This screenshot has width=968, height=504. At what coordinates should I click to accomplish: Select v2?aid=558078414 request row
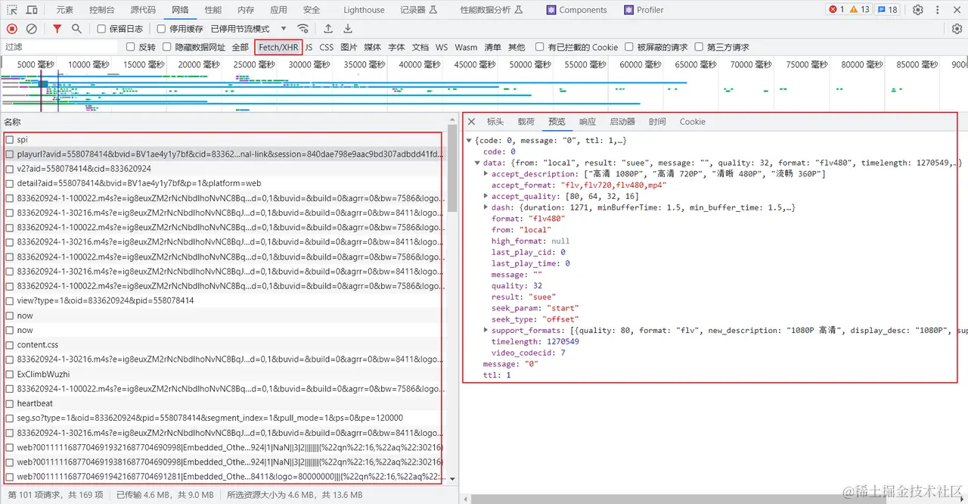click(224, 169)
